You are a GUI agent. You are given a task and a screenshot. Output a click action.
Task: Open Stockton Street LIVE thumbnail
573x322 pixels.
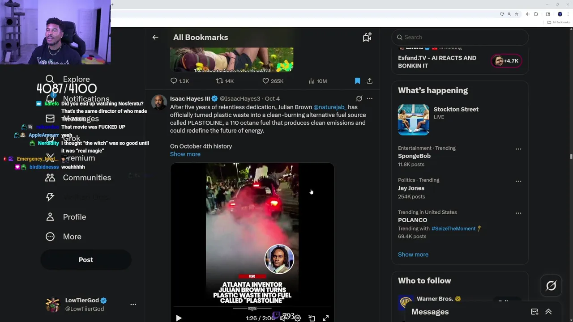point(413,119)
